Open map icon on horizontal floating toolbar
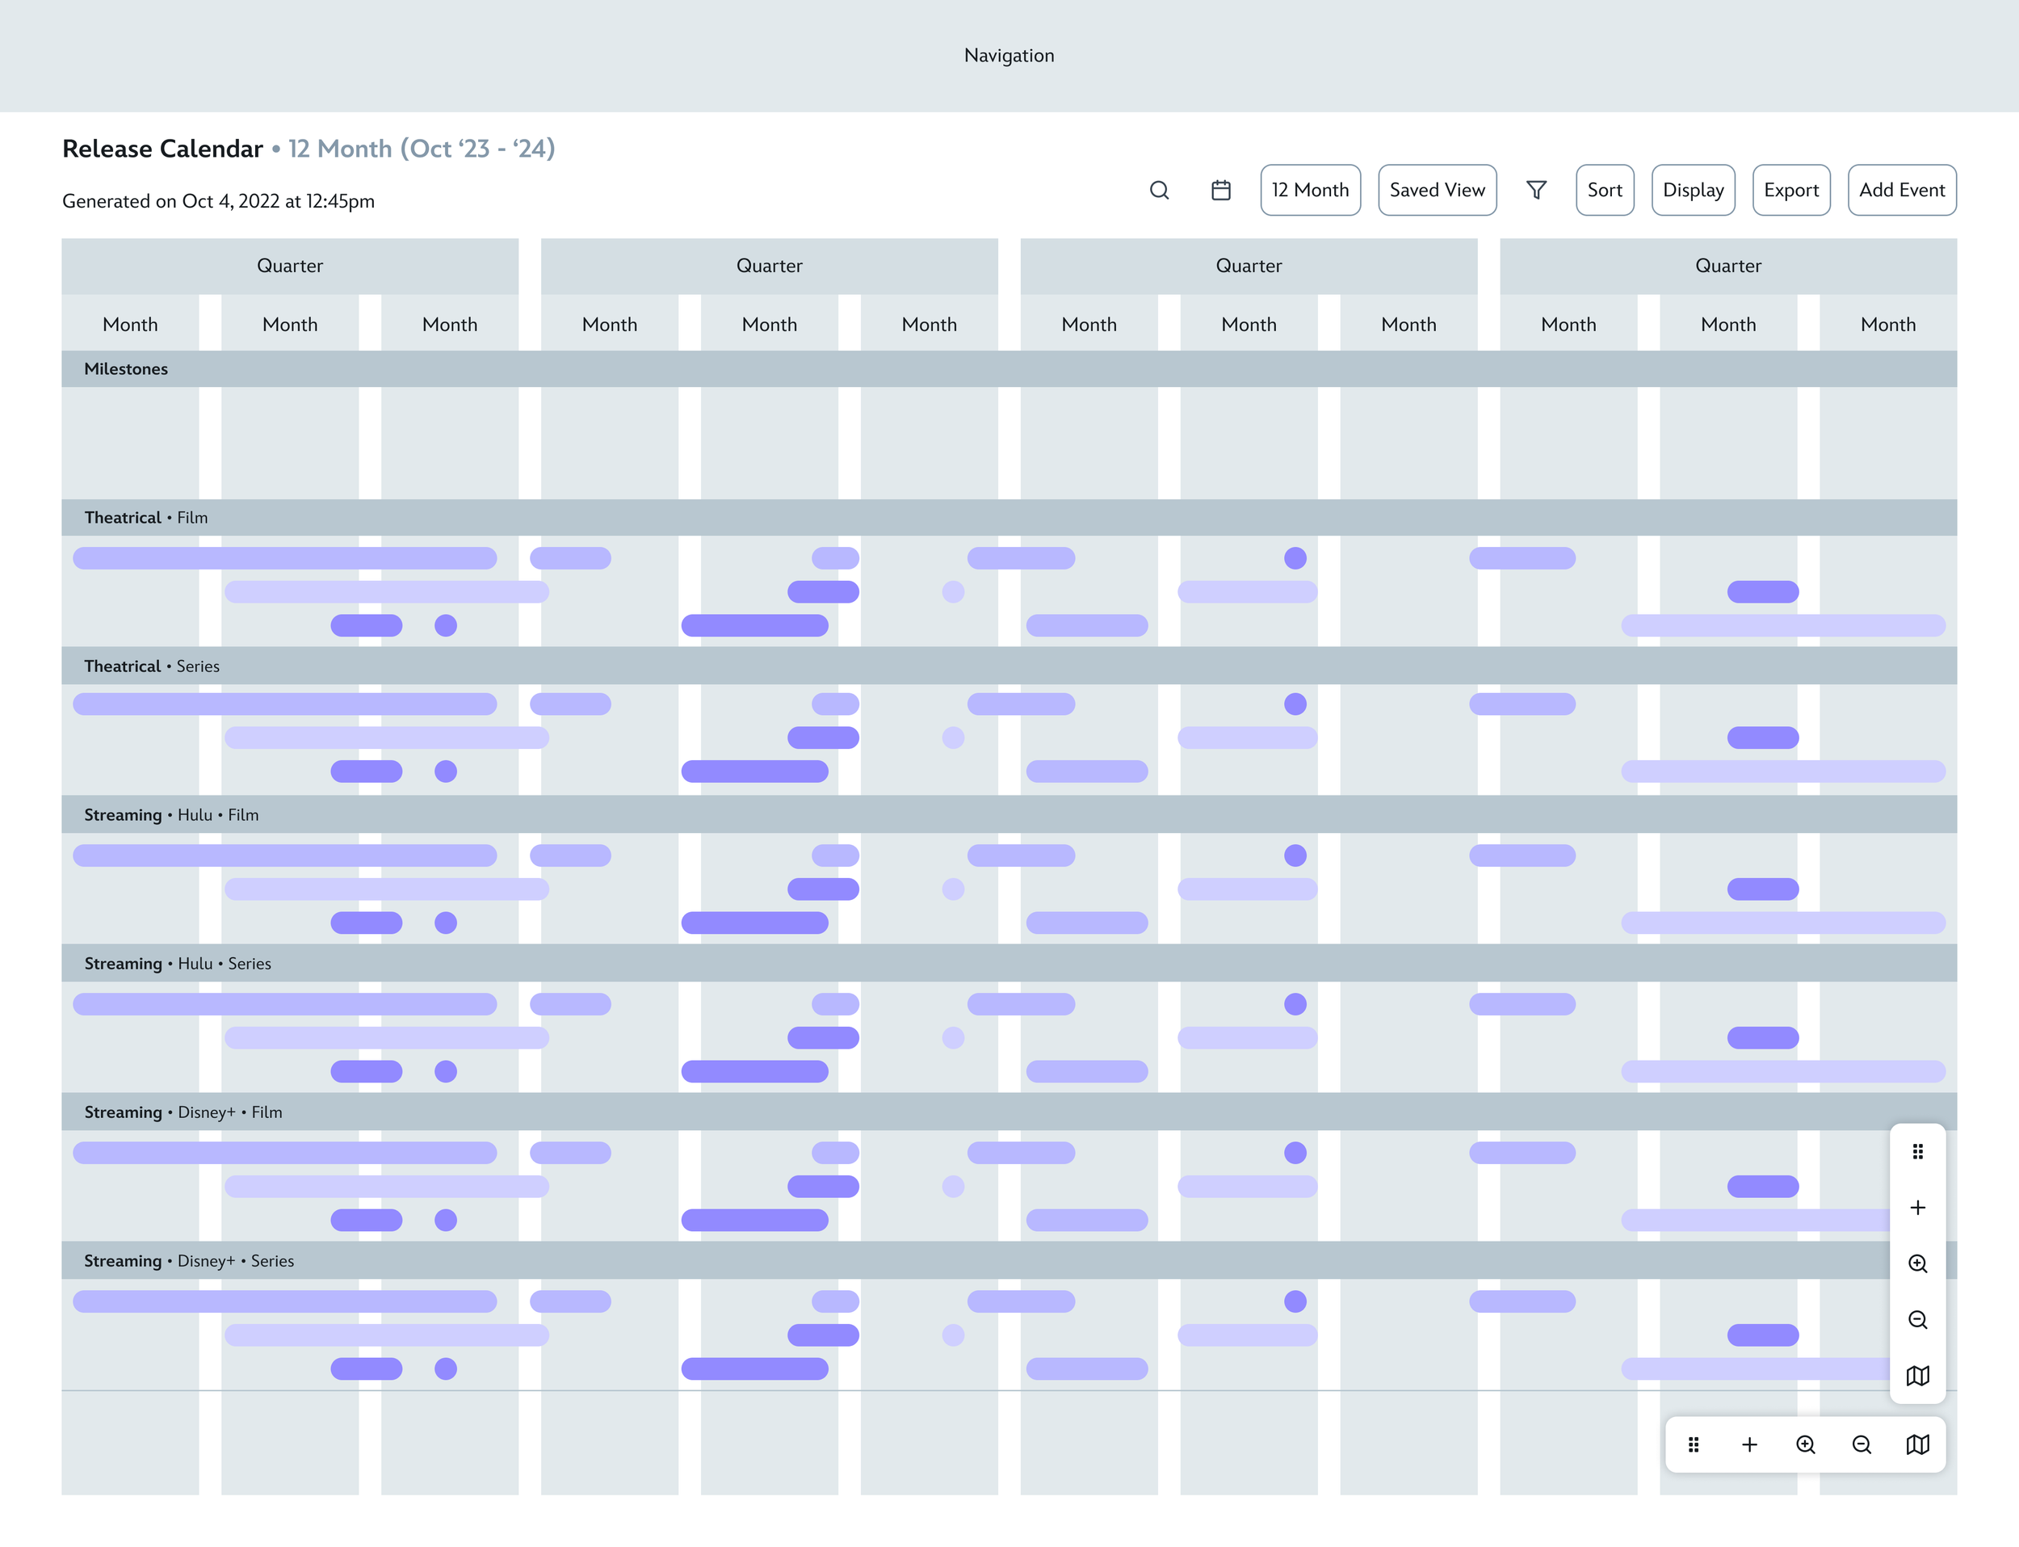This screenshot has width=2019, height=1547. (x=1918, y=1444)
